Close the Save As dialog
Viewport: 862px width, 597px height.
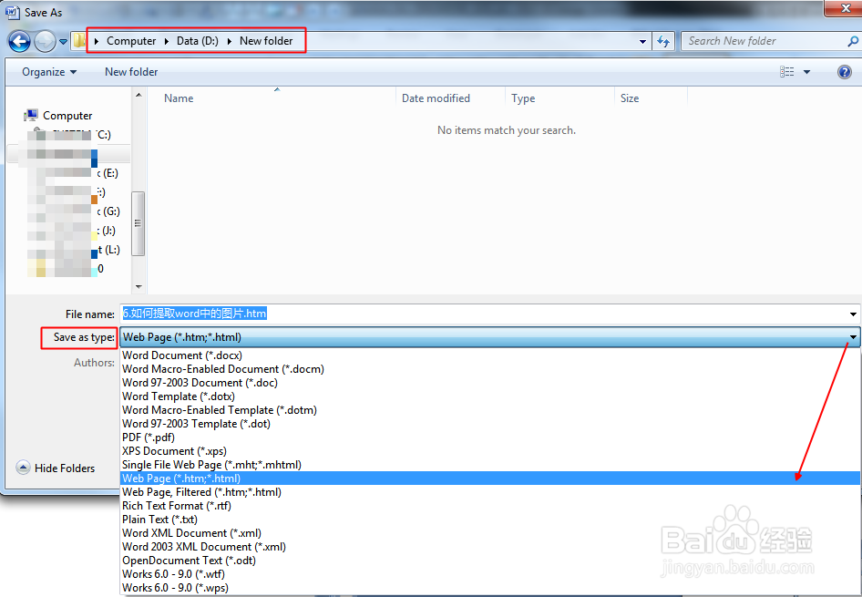click(x=845, y=7)
